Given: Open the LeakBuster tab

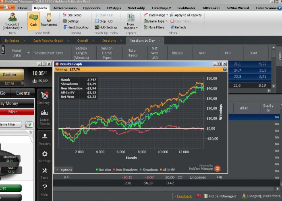Looking at the screenshot, I should click(186, 8).
